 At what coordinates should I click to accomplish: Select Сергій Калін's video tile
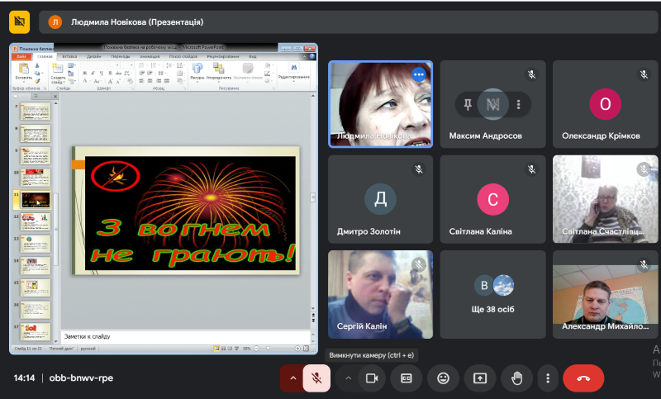[x=380, y=293]
